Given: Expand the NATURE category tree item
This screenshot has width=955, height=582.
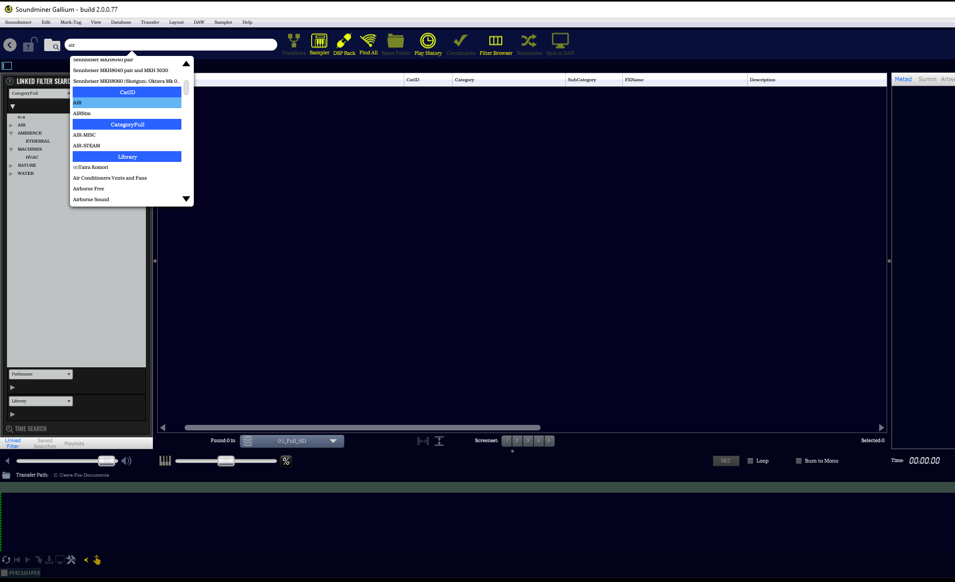Looking at the screenshot, I should (11, 166).
